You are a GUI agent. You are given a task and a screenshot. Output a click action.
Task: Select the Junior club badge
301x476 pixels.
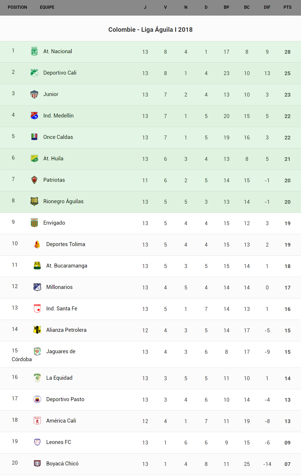34,94
